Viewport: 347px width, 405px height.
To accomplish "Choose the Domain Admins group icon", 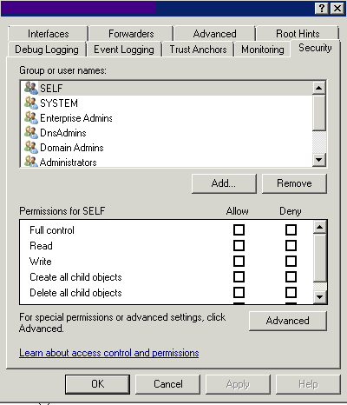I will click(x=31, y=147).
